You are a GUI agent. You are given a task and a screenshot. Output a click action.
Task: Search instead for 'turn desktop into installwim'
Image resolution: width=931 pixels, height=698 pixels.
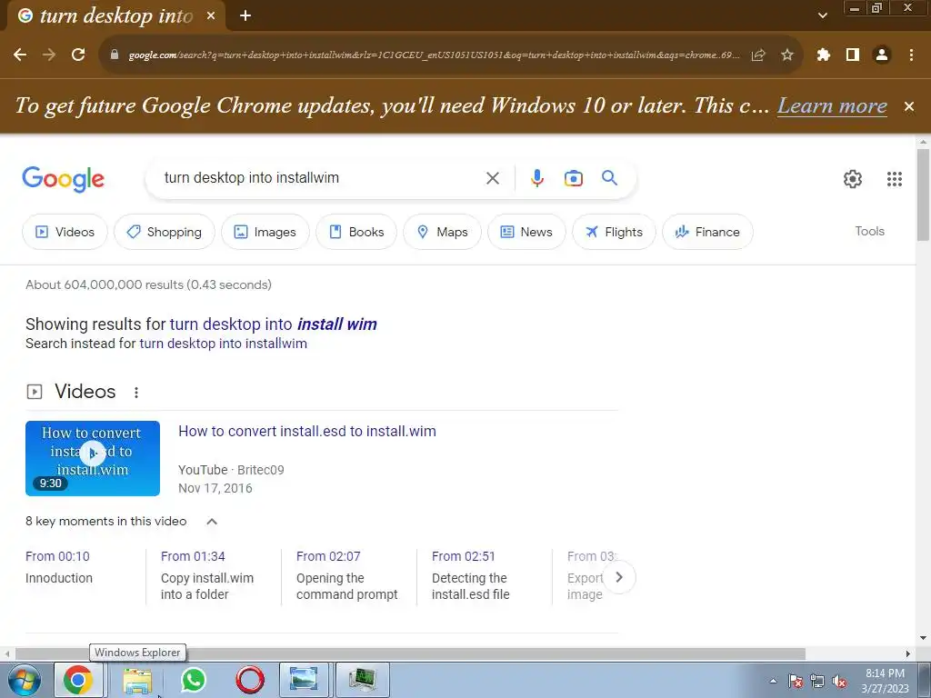pyautogui.click(x=224, y=344)
